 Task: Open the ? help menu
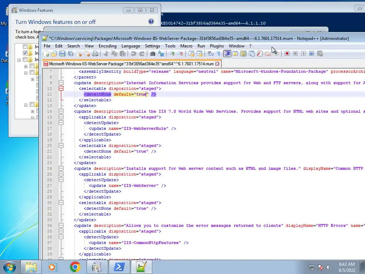point(251,46)
